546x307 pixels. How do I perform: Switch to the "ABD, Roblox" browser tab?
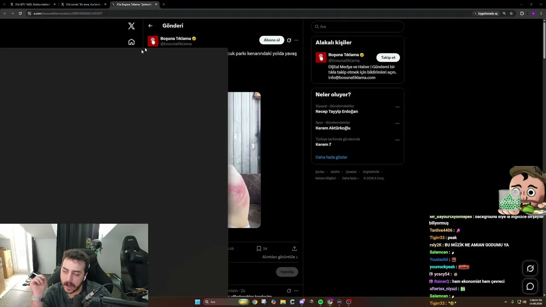click(x=33, y=4)
